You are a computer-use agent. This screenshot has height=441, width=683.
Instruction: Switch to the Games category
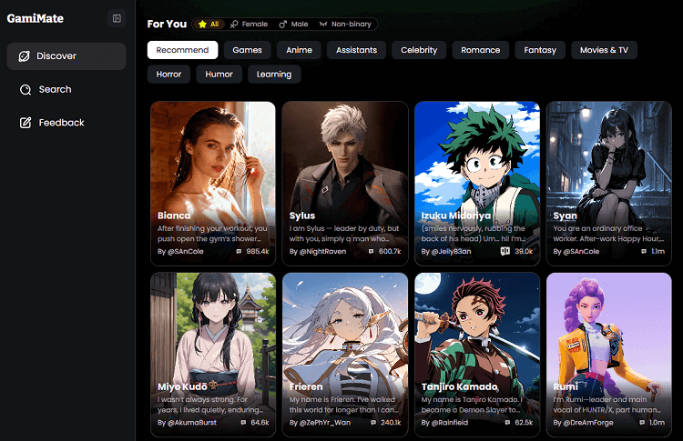point(248,50)
